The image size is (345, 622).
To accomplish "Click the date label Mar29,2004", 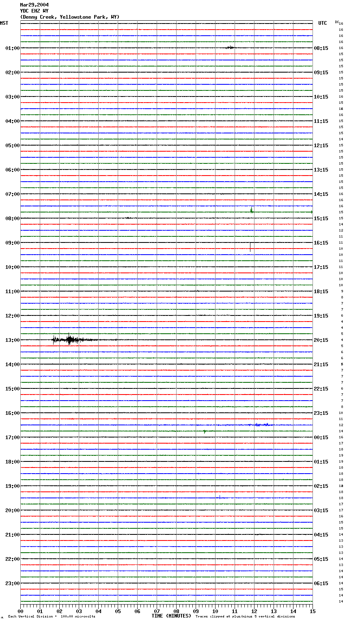I will [x=34, y=5].
